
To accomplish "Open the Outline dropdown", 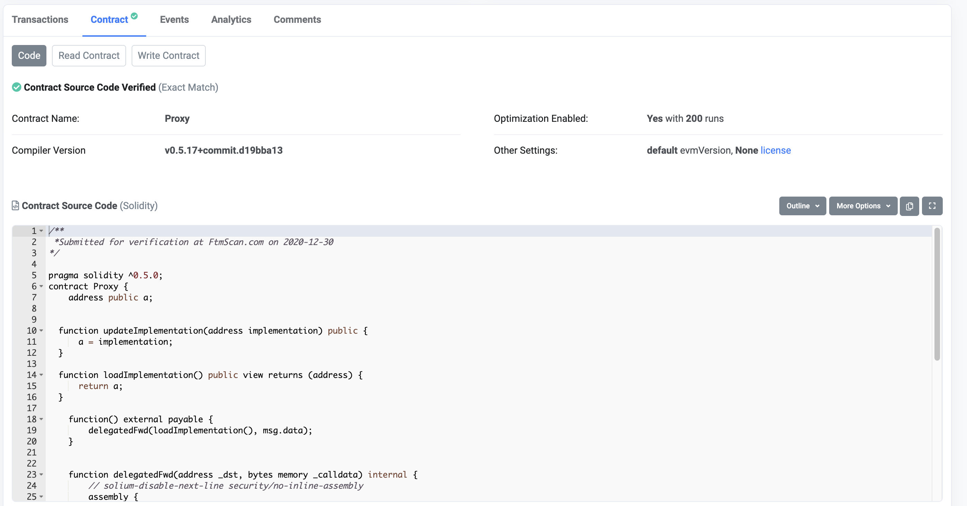I will pyautogui.click(x=802, y=206).
